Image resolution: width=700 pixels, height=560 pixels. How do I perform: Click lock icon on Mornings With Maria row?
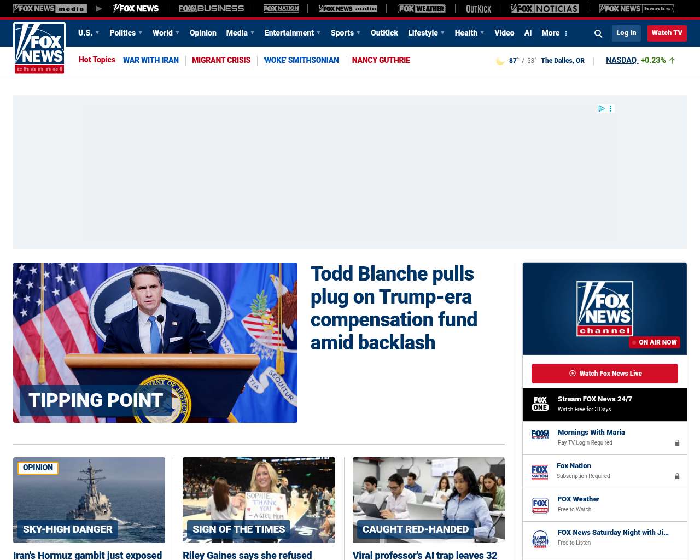(677, 443)
